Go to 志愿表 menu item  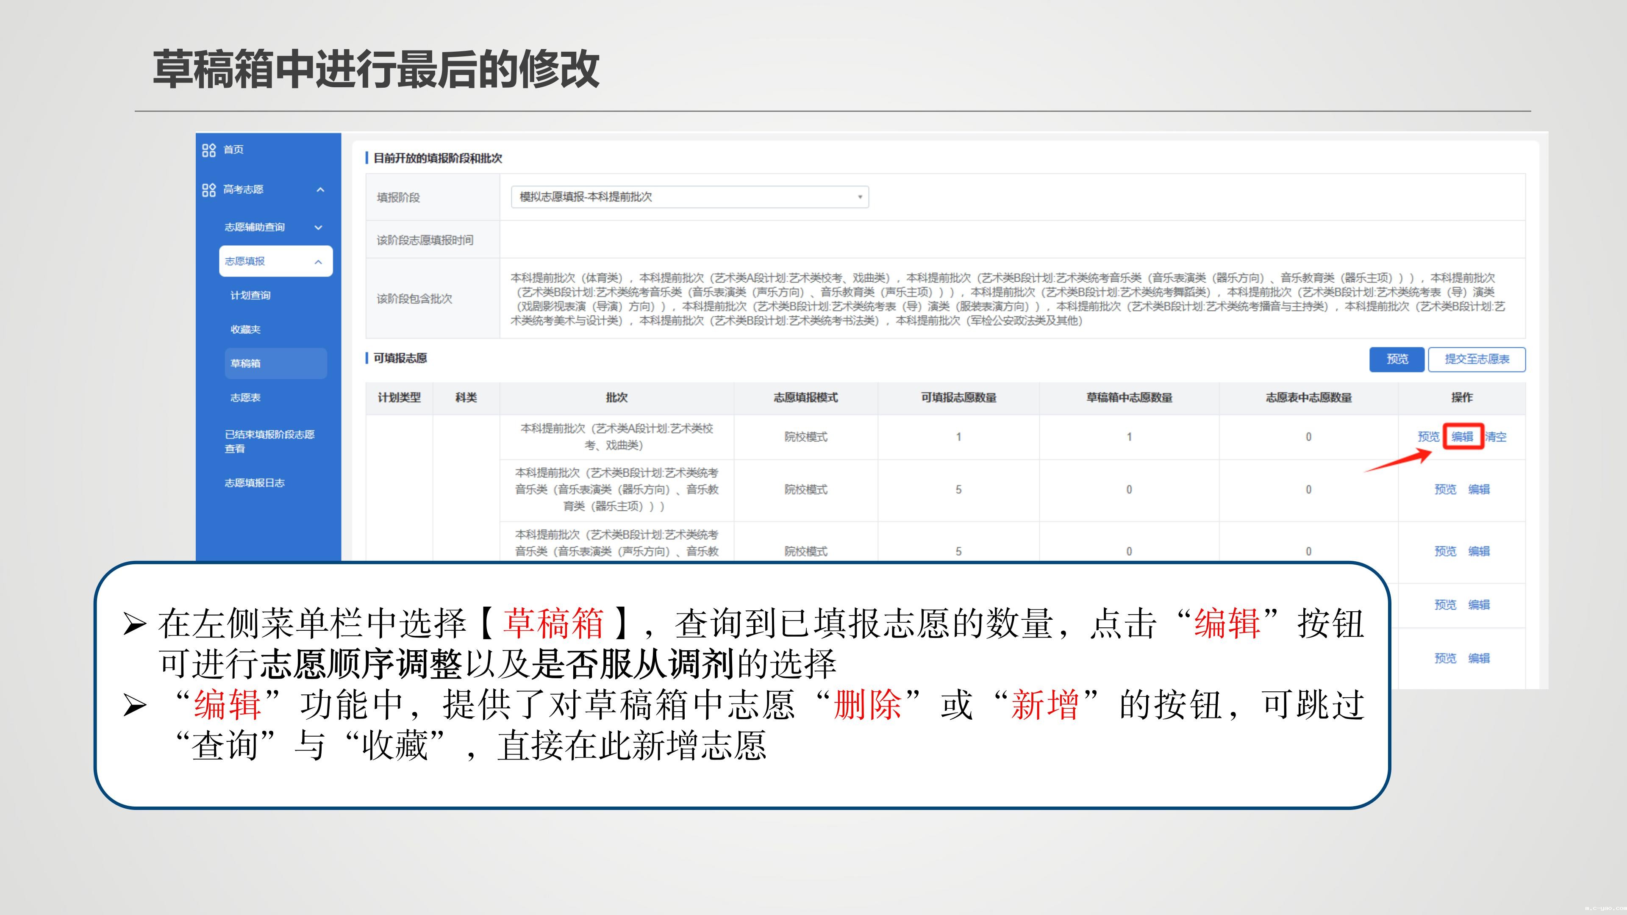(245, 398)
